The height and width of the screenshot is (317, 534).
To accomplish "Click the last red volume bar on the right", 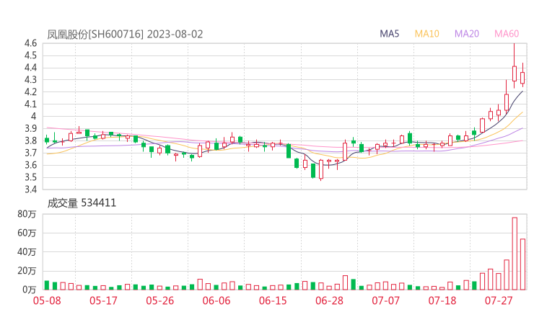I will pos(522,264).
